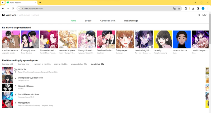Select the Naver Webtoon browser tab
211x113 pixels.
tap(22, 3)
